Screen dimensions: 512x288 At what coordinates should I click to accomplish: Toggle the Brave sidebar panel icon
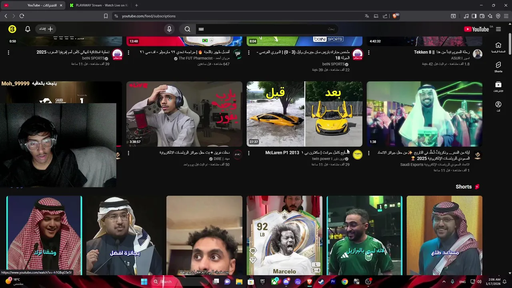coord(474,16)
